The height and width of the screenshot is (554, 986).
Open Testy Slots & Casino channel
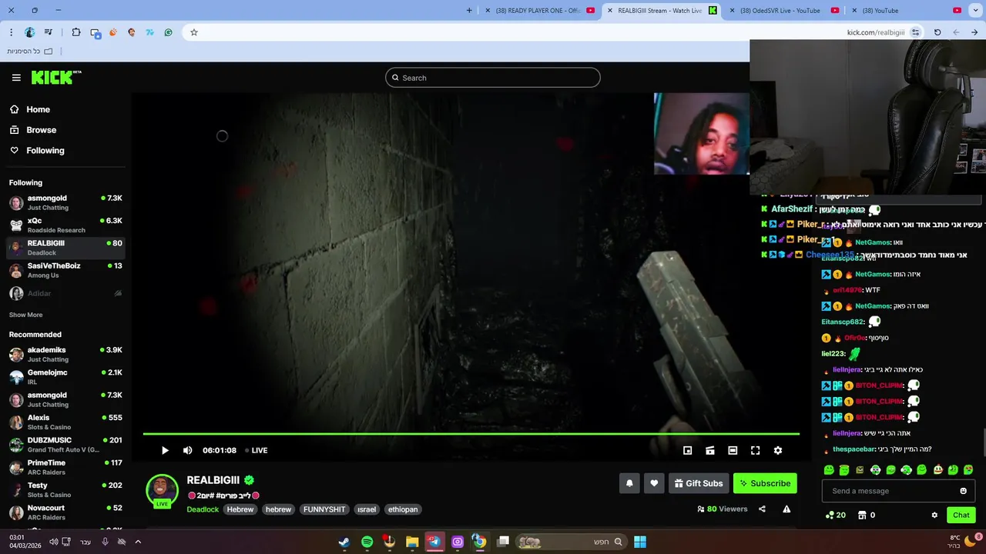[x=65, y=490]
